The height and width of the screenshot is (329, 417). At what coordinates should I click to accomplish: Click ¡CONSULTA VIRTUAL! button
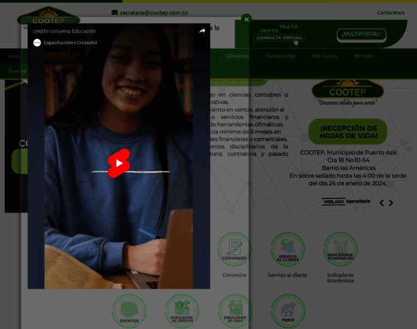click(x=279, y=38)
